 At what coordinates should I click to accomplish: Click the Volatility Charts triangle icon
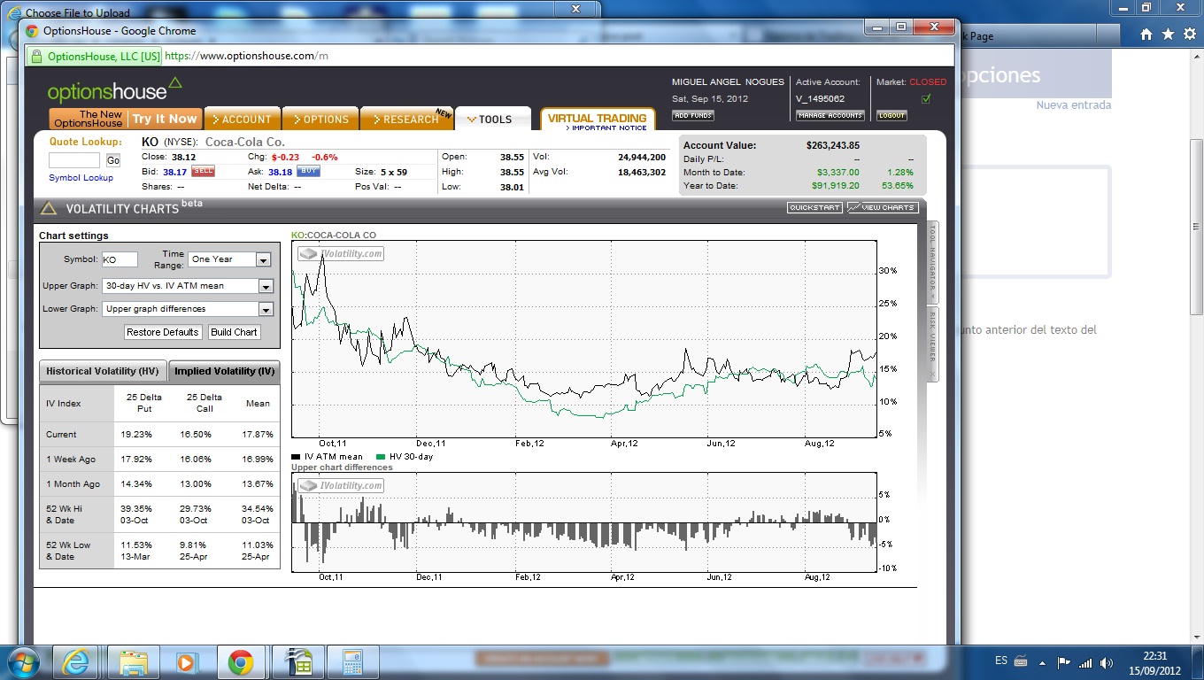pos(49,209)
